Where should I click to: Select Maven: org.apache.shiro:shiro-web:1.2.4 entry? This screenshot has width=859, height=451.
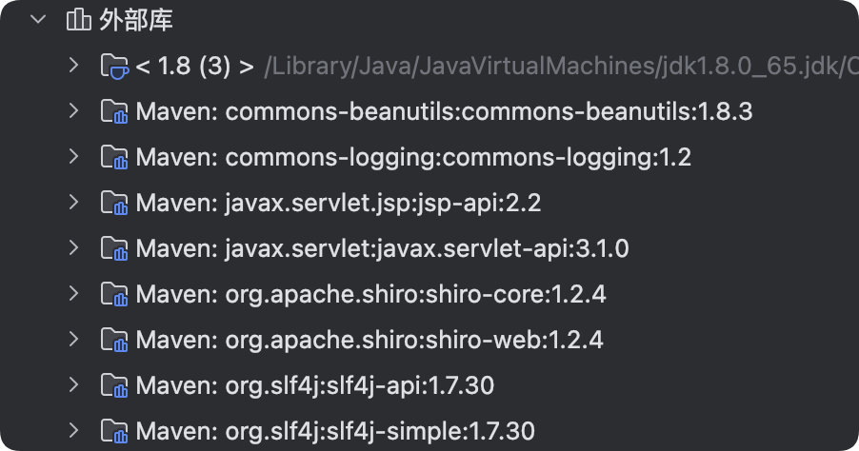(x=370, y=340)
